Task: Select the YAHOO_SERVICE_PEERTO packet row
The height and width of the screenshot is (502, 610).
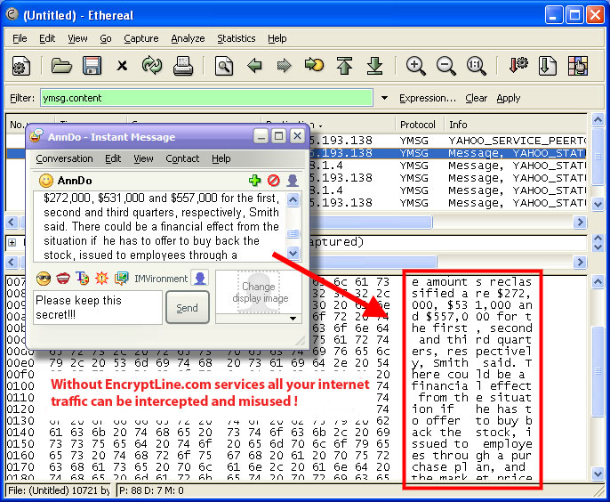Action: click(296, 141)
